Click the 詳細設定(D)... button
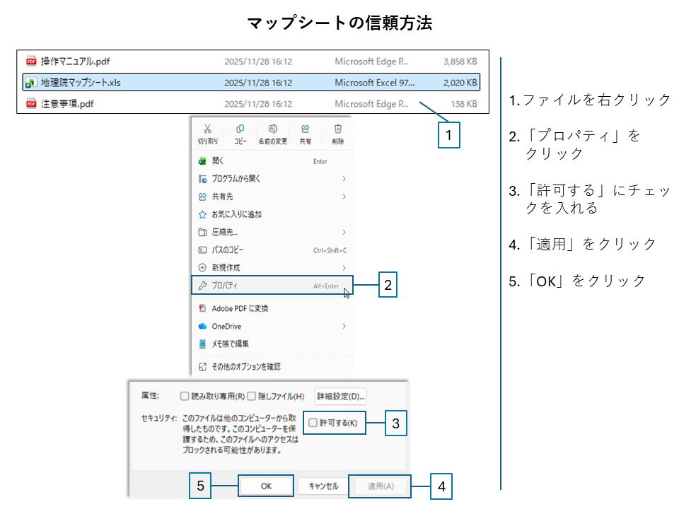This screenshot has width=679, height=509. pos(340,396)
